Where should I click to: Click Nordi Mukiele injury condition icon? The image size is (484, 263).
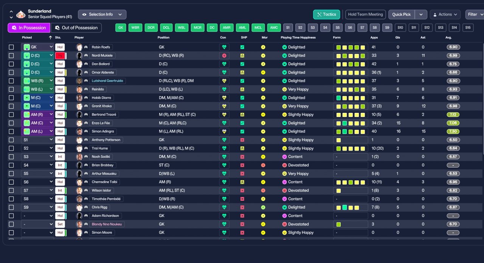(x=224, y=55)
